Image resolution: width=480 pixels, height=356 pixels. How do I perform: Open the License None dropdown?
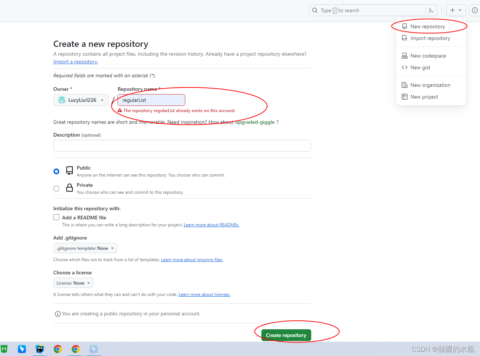[x=73, y=283]
